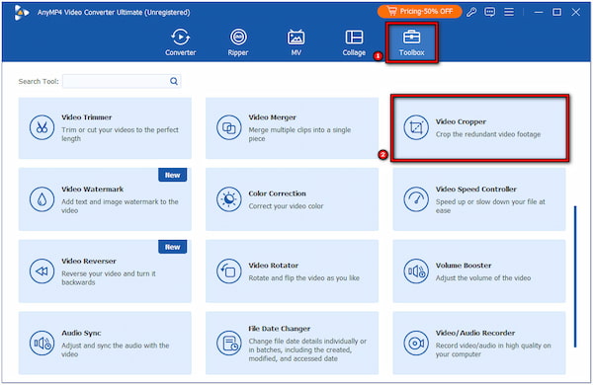The height and width of the screenshot is (385, 593).
Task: Open the Video Speed Controller title
Action: pyautogui.click(x=475, y=189)
